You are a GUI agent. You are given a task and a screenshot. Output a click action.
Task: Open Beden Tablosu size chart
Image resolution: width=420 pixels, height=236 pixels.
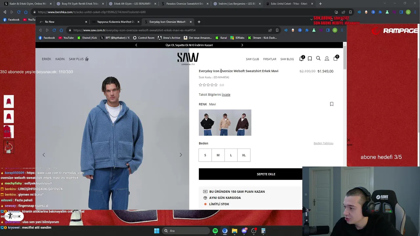point(324,143)
